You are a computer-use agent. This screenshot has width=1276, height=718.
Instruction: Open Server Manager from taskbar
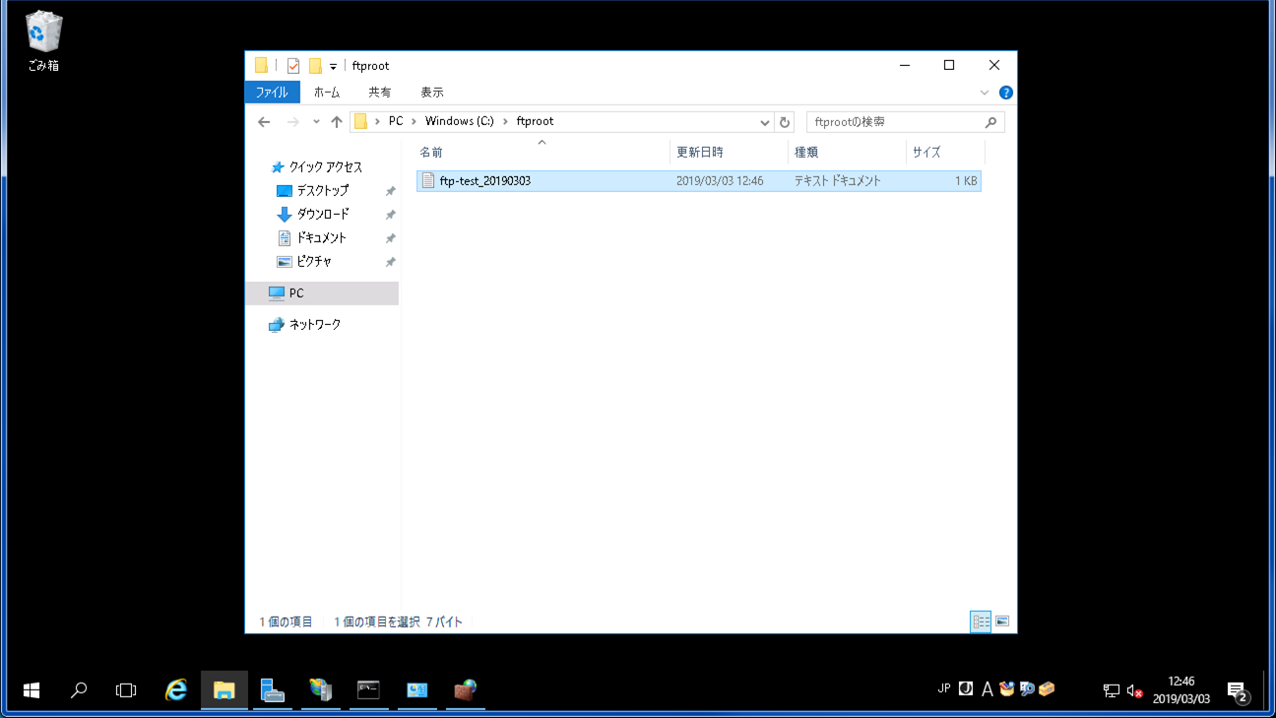[273, 690]
